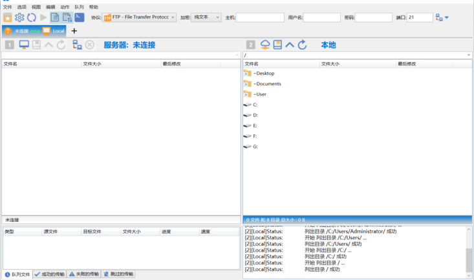Click the grey play transfer icon

point(43,17)
